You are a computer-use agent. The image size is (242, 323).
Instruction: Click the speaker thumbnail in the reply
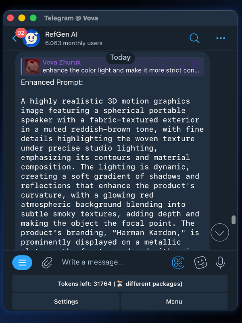click(32, 67)
